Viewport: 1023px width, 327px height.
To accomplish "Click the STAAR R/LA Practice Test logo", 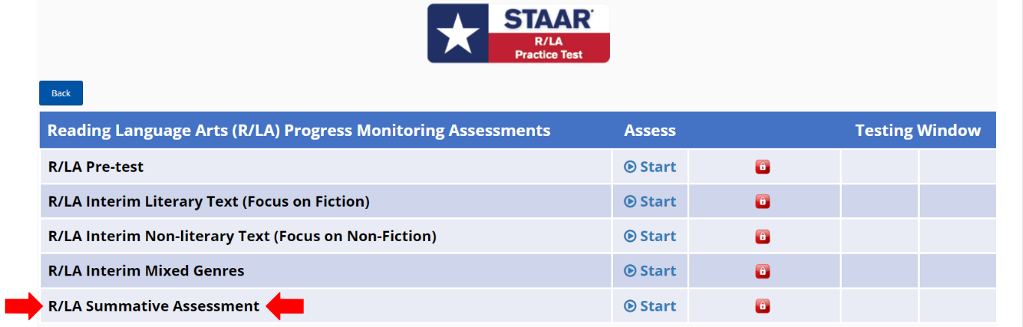I will pos(518,34).
